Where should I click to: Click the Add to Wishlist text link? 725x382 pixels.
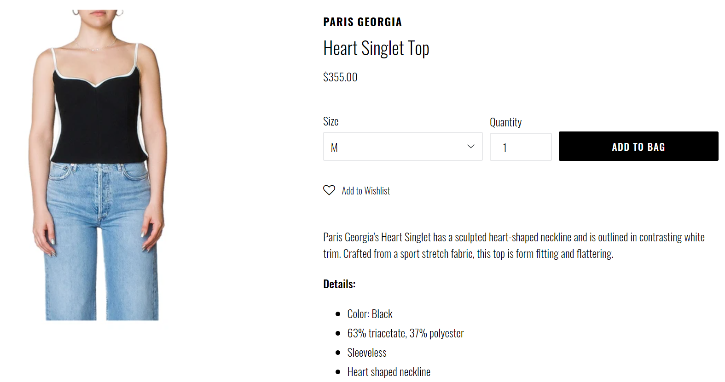tap(365, 191)
